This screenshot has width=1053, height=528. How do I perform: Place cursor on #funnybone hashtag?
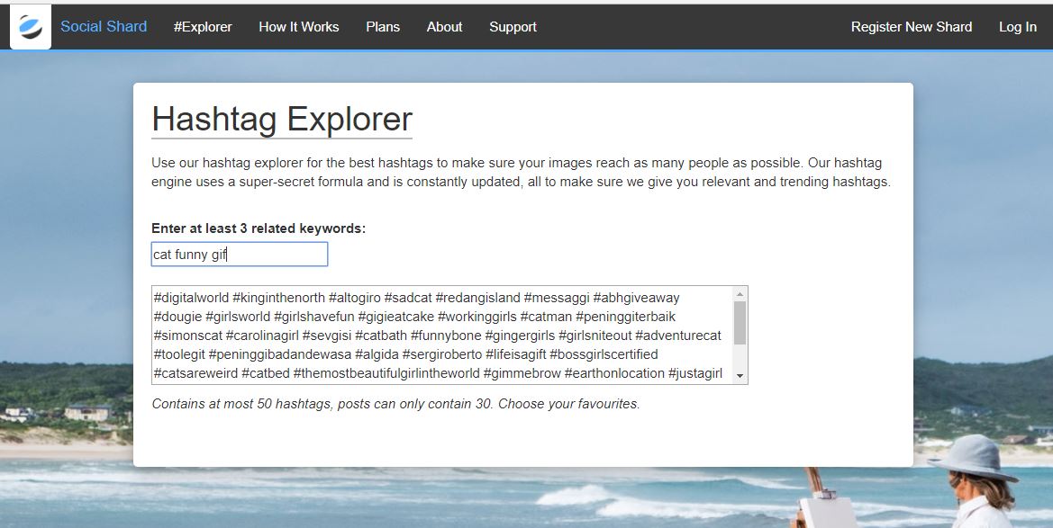445,336
